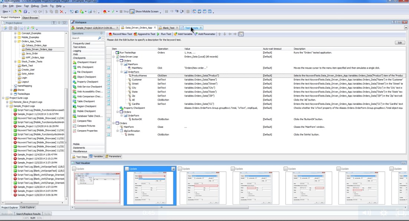The width and height of the screenshot is (409, 221).
Task: Collapse the Orders_App_Tests folder
Action: click(x=15, y=41)
